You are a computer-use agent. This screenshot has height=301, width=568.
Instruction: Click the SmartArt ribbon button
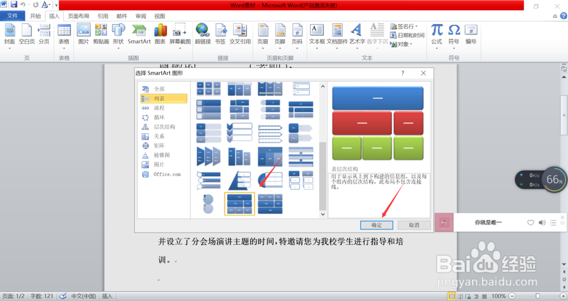[139, 35]
